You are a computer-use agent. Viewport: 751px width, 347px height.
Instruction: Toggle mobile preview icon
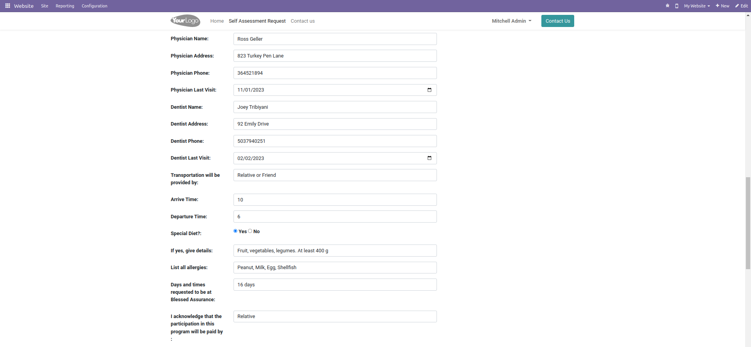(x=677, y=6)
